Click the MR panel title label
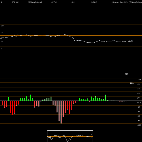The height and width of the screenshot is (142, 142). 127,74
